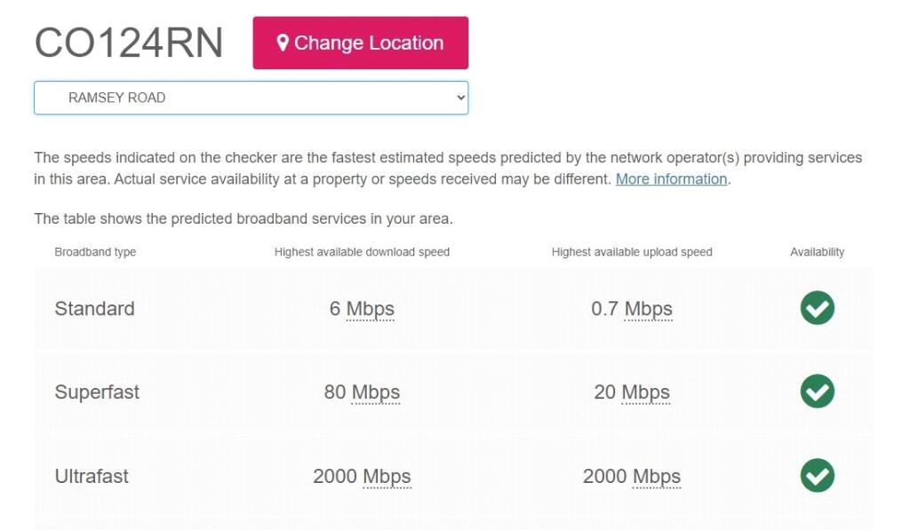Image resolution: width=910 pixels, height=530 pixels.
Task: Click the Standard availability green checkmark icon
Action: [x=817, y=308]
